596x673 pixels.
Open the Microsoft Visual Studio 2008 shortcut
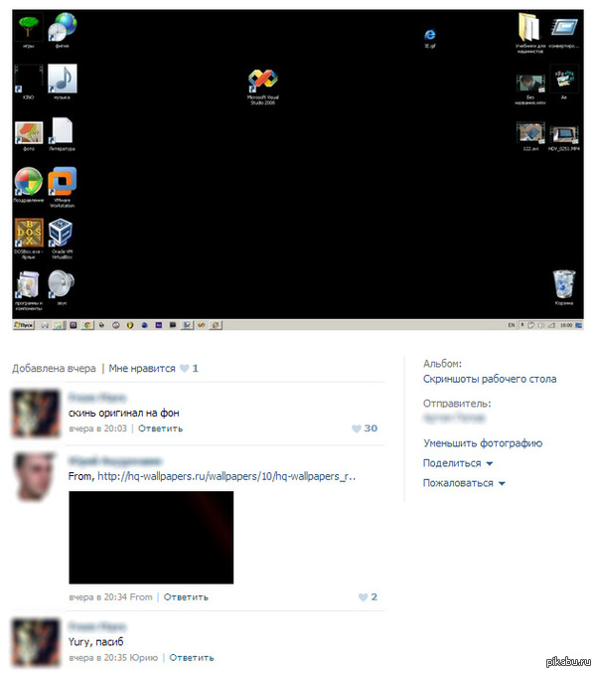click(x=261, y=83)
